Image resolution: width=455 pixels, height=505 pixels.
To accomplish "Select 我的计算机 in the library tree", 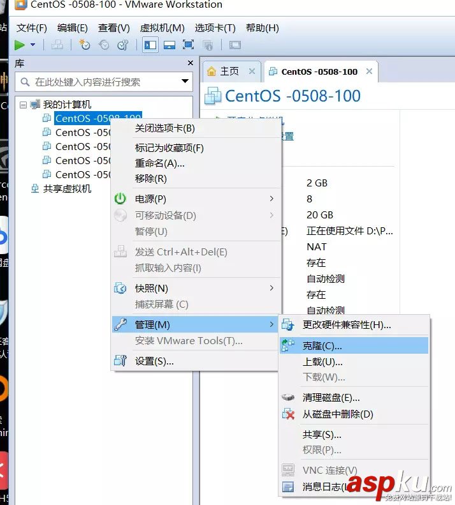I will (x=67, y=104).
